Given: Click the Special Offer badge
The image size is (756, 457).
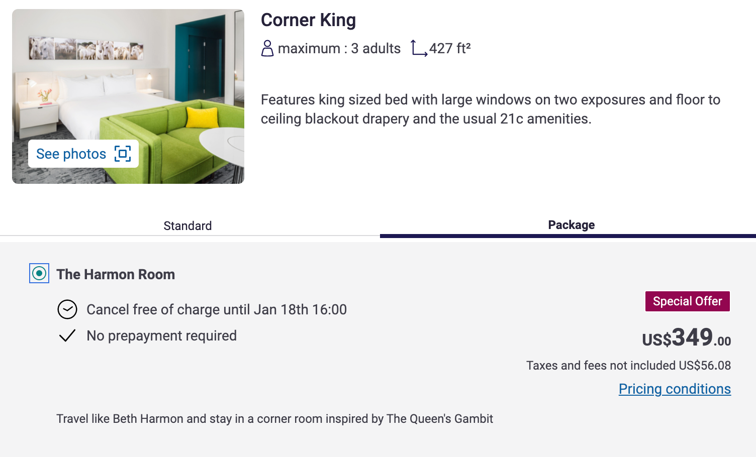Looking at the screenshot, I should pyautogui.click(x=687, y=301).
